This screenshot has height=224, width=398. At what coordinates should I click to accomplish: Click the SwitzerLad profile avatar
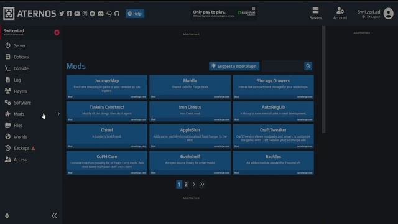click(x=388, y=14)
